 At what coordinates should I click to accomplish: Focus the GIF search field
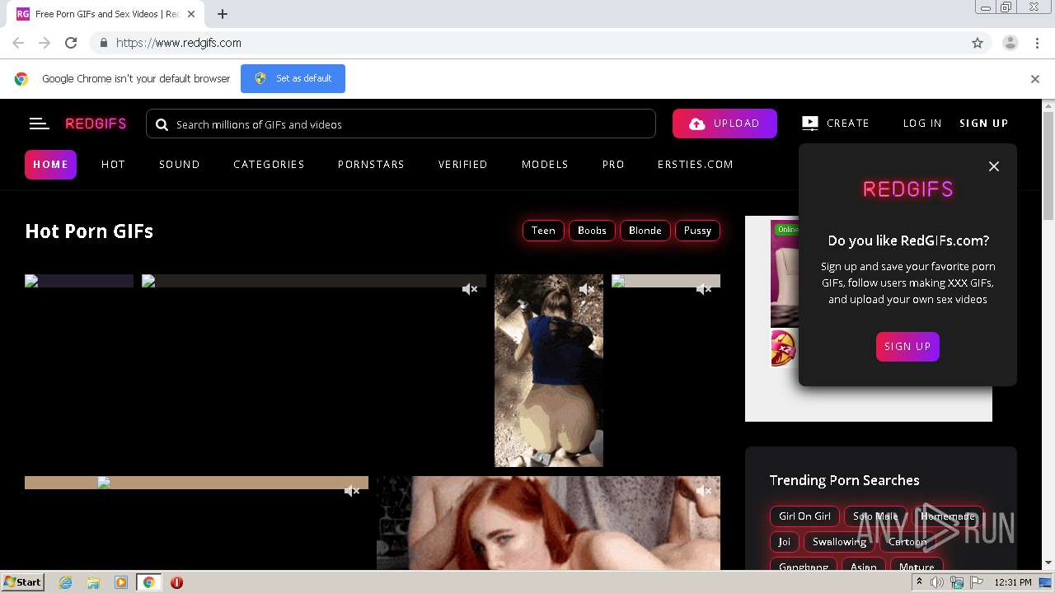401,124
